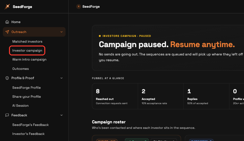Select the Feedback menu label
Viewport: 244px width, 141px height.
(19, 115)
